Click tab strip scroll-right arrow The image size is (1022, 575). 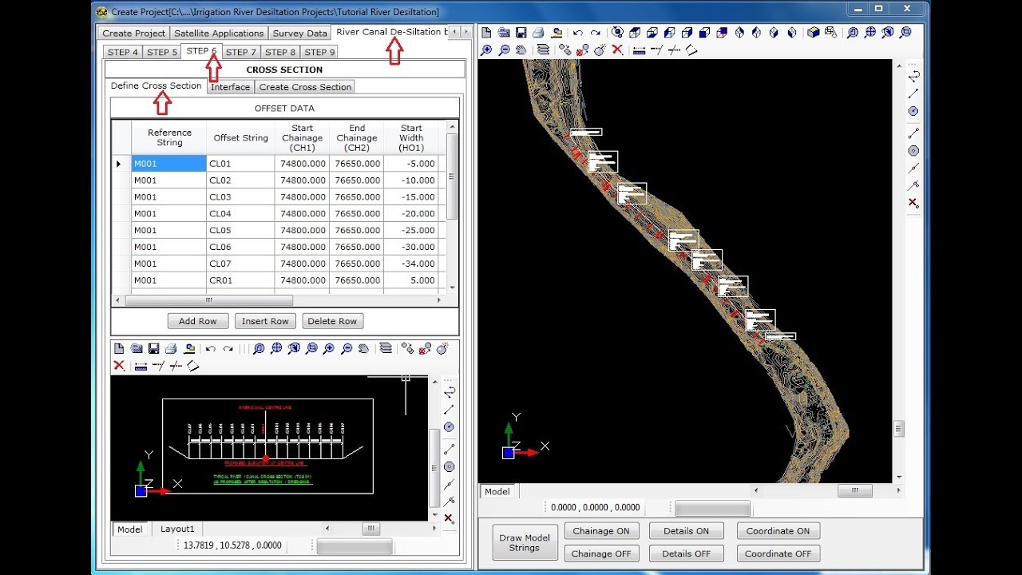466,32
